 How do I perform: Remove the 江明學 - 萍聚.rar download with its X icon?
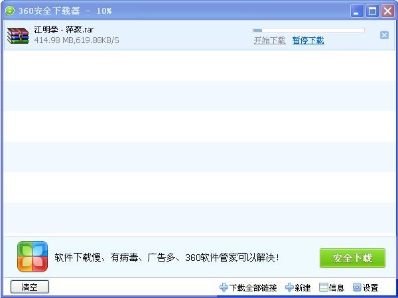[x=384, y=35]
